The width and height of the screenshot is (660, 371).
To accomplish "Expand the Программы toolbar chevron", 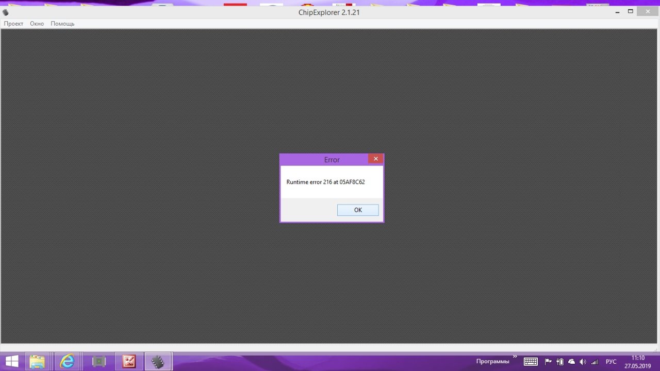I will (x=515, y=357).
